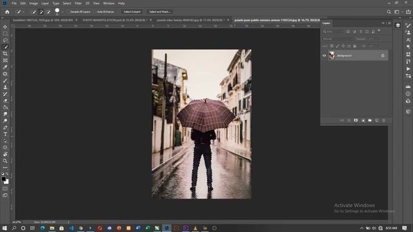Open the Histogram panel icon
413x232 pixels.
click(x=408, y=86)
